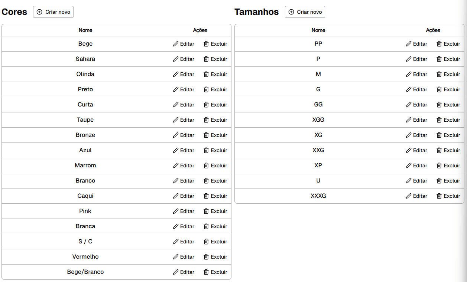This screenshot has width=467, height=282.
Task: Select the Marrom color name cell
Action: coord(85,165)
